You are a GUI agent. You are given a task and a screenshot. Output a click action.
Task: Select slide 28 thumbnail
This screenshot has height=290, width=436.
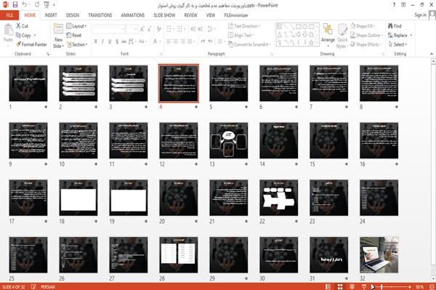click(179, 254)
